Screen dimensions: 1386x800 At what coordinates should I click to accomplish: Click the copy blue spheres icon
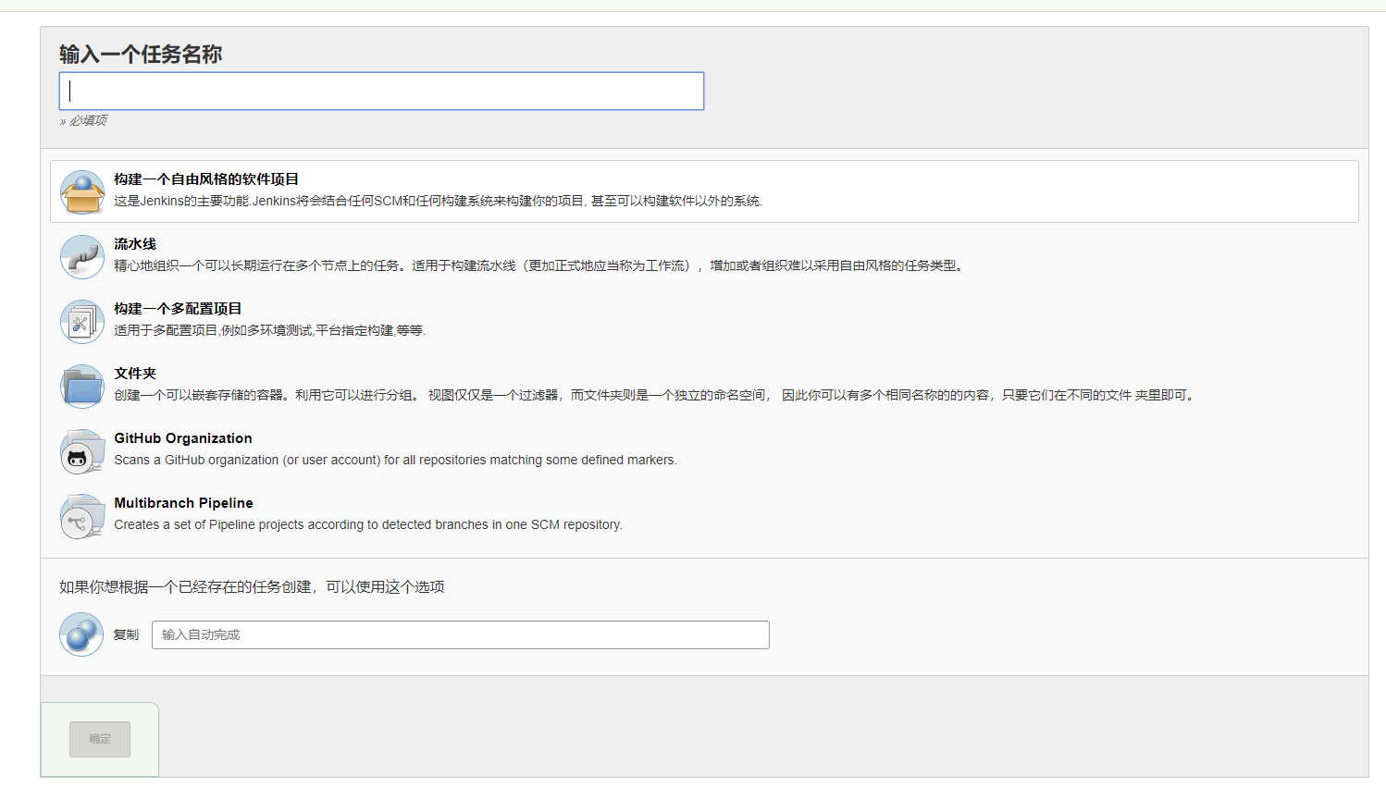[81, 634]
